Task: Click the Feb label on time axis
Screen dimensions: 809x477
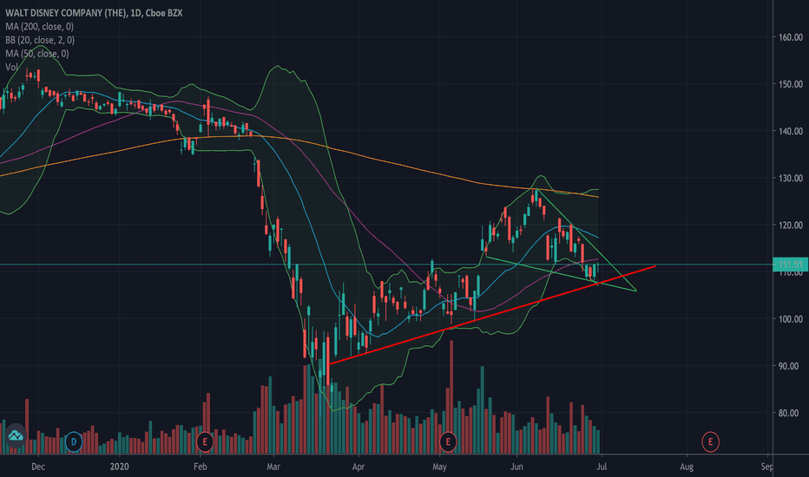Action: click(201, 467)
